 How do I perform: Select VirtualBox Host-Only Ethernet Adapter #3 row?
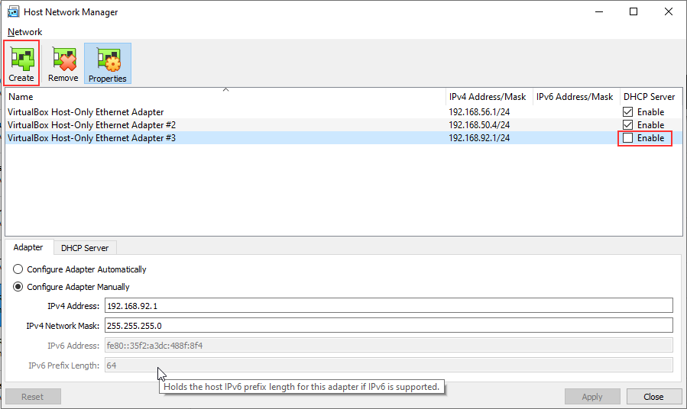344,138
